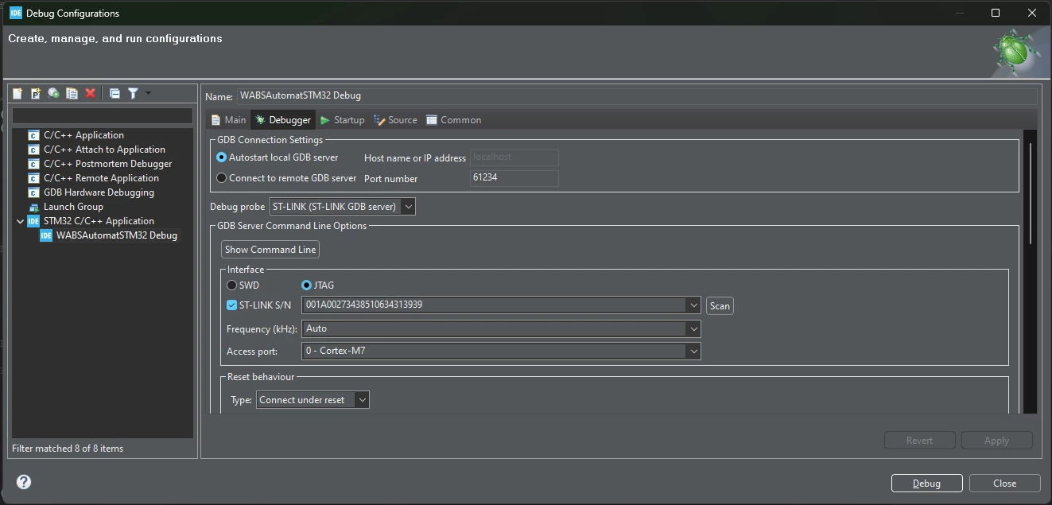Click the green bug debug graphic
The height and width of the screenshot is (505, 1052).
[1015, 52]
